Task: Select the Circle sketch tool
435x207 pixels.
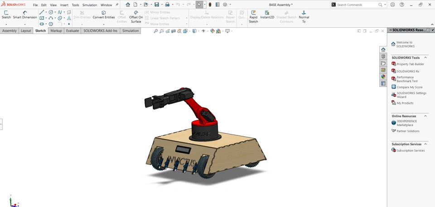Action: coord(51,12)
